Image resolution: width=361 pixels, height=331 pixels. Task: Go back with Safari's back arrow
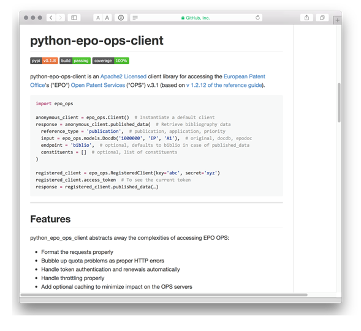pos(51,18)
